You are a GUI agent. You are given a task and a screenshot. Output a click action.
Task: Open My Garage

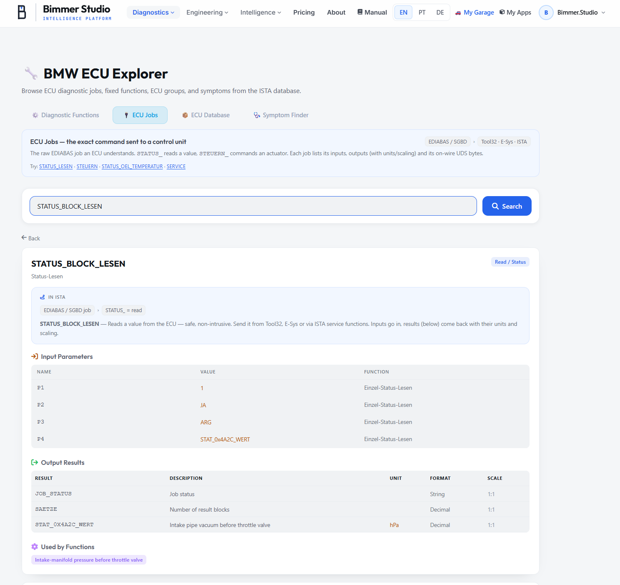click(x=474, y=13)
